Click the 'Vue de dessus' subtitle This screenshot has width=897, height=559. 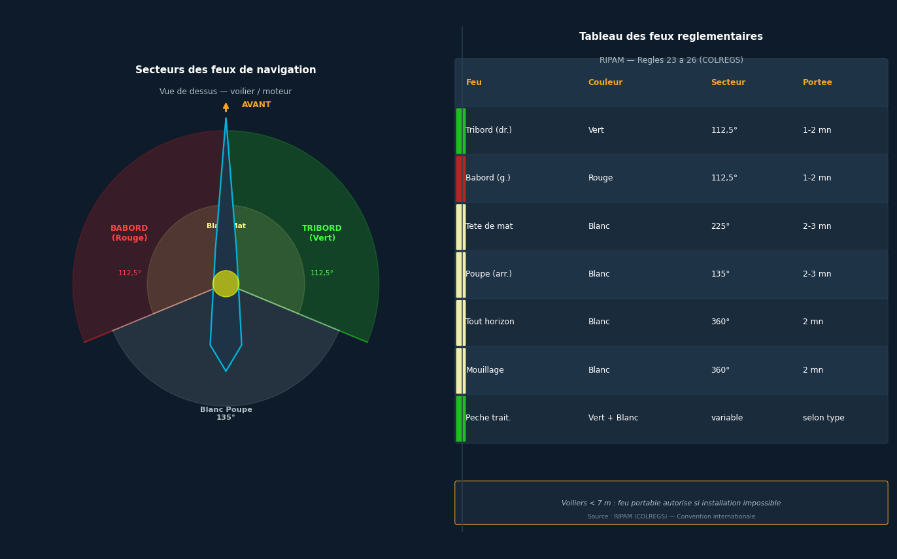[x=226, y=92]
